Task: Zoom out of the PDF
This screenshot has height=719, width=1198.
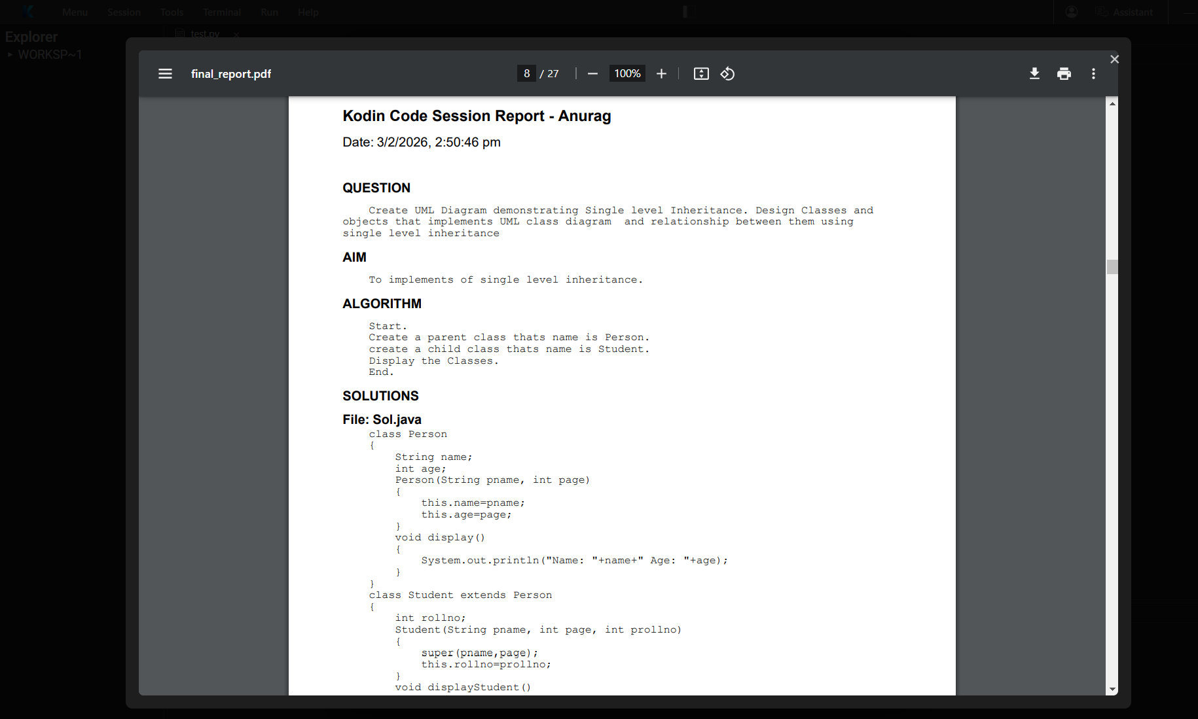Action: 592,73
